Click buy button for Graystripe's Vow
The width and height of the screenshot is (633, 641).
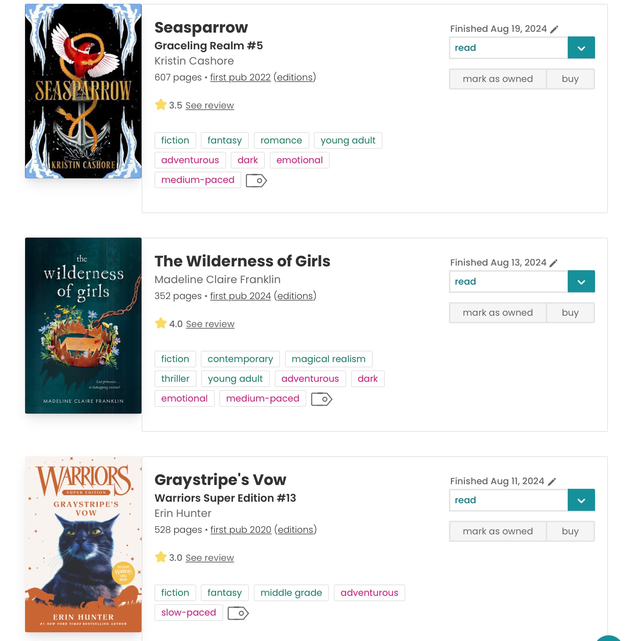570,531
